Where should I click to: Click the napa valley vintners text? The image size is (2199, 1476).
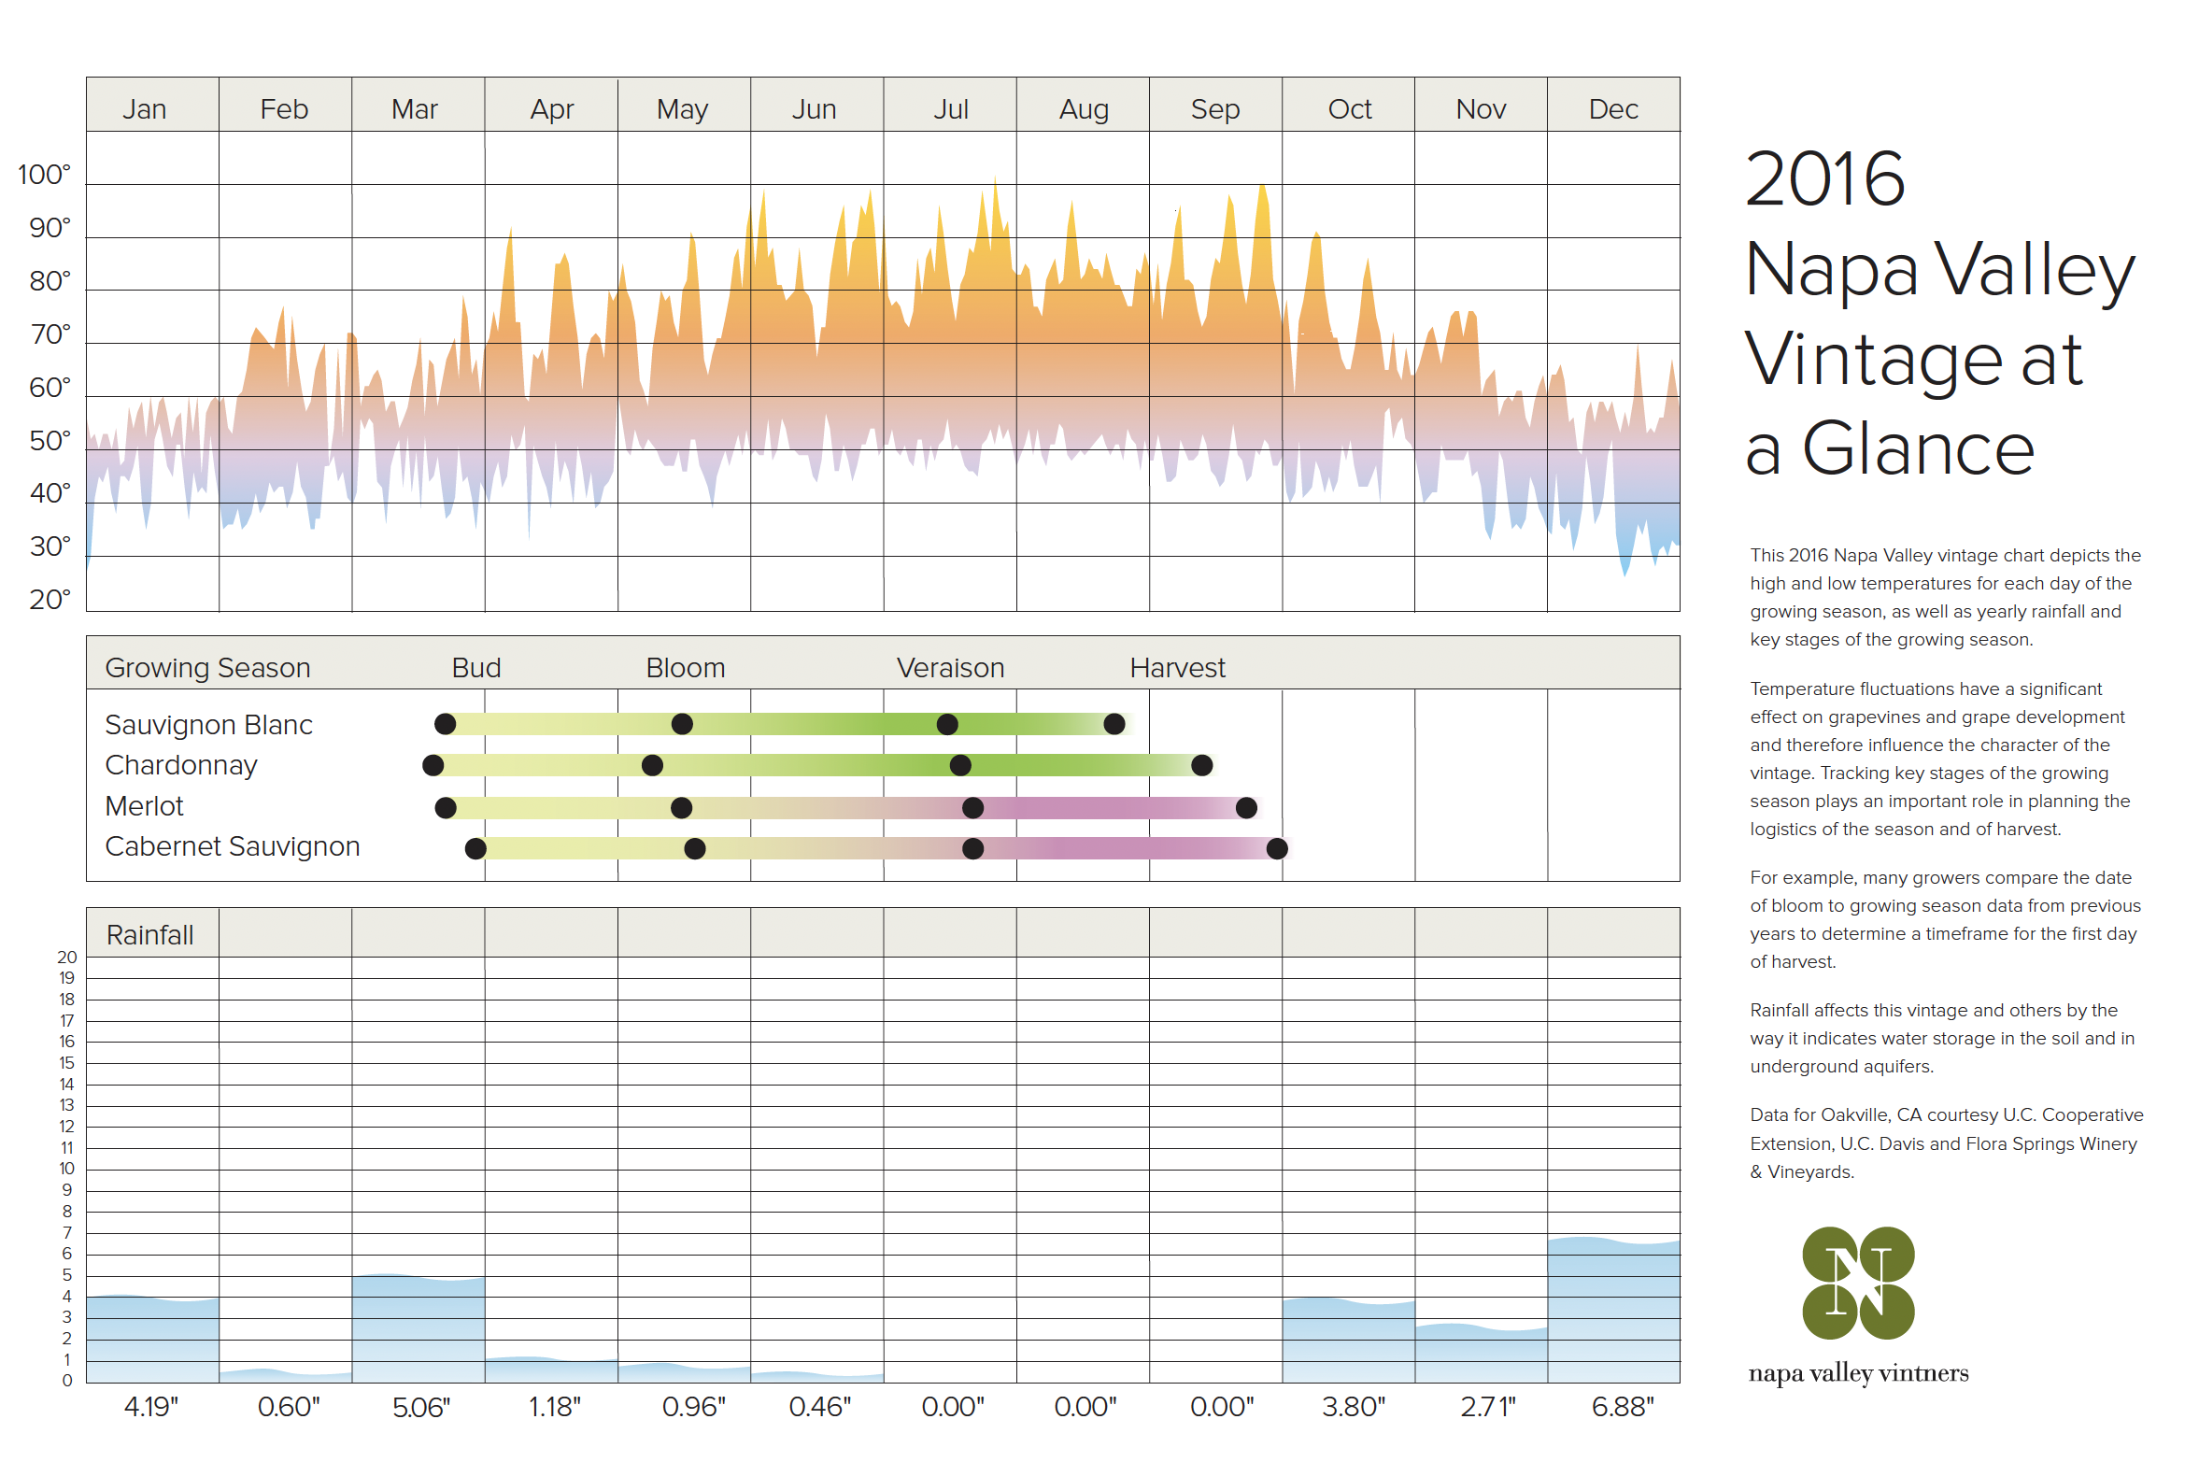tap(1857, 1372)
